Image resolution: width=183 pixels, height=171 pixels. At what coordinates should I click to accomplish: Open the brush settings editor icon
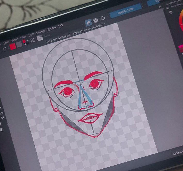[33, 40]
